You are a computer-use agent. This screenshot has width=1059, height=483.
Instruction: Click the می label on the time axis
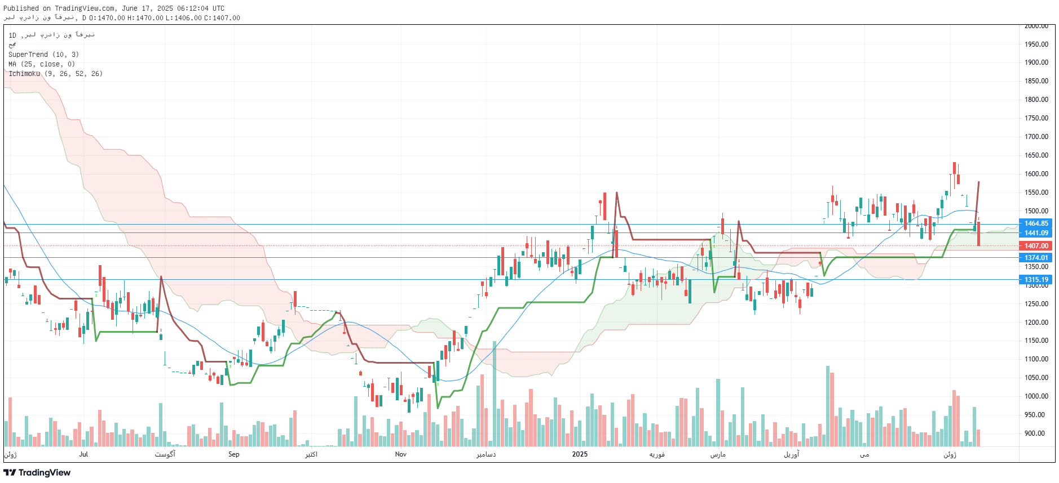coord(864,454)
